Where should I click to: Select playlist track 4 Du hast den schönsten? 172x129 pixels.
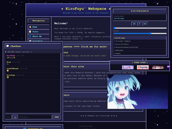(140, 47)
